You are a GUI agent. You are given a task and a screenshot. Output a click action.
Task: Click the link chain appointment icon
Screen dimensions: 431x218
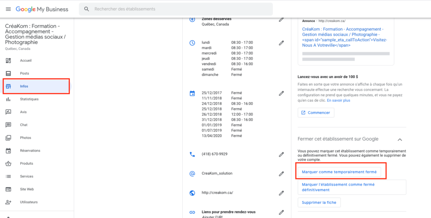(192, 212)
